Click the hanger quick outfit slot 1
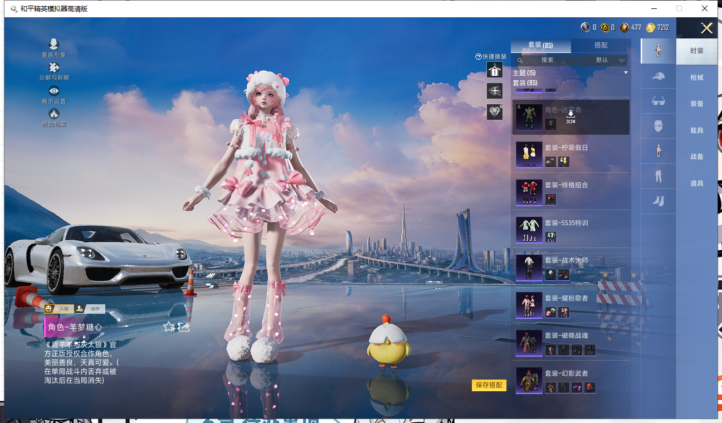This screenshot has width=722, height=423. coord(494,70)
